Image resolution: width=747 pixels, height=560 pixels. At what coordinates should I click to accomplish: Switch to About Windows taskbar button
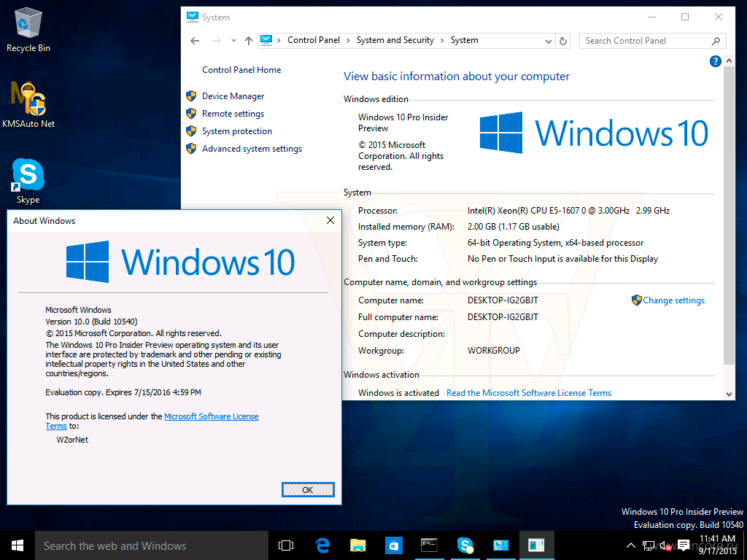coord(536,545)
